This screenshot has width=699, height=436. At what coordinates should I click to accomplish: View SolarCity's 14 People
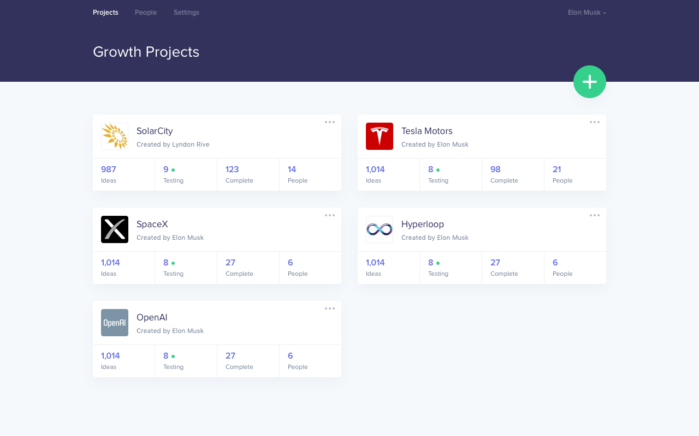click(310, 174)
